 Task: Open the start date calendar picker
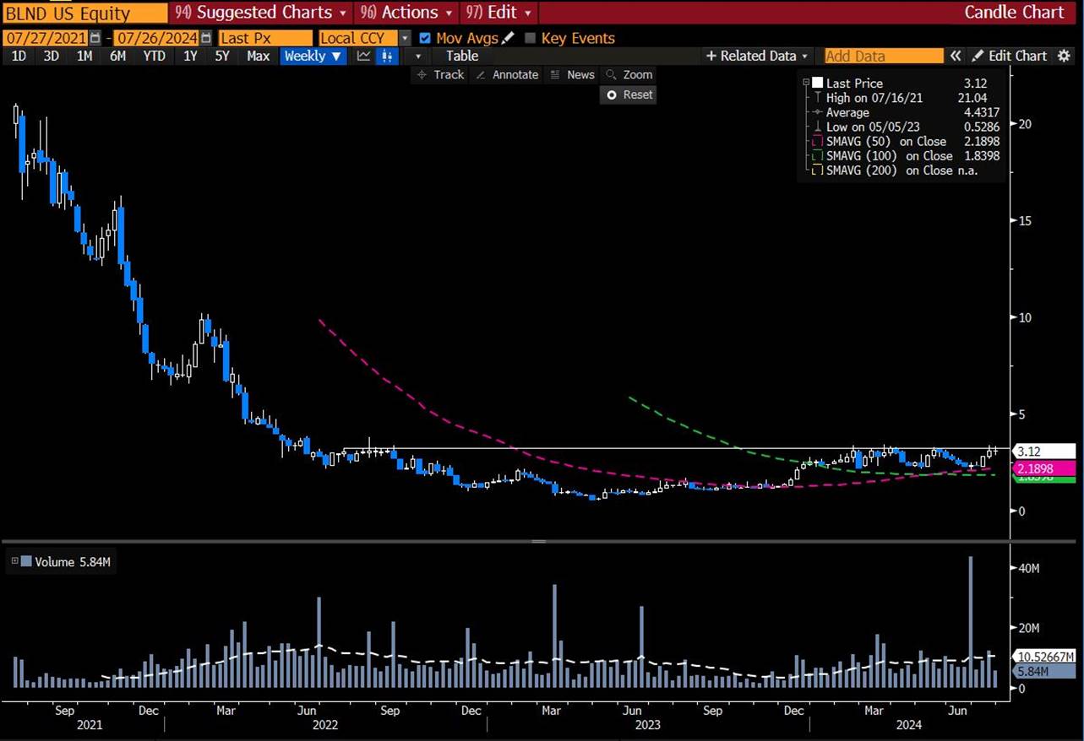click(x=95, y=38)
